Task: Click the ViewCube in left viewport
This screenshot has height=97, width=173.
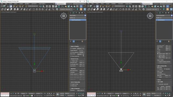Action: coord(64,16)
